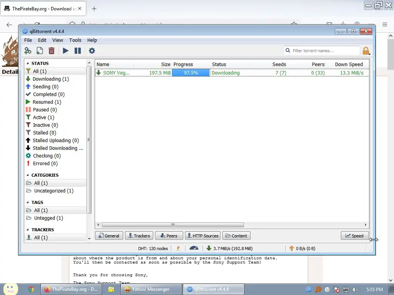Click sidebar scroll down arrow
394x295 pixels.
pos(89,239)
